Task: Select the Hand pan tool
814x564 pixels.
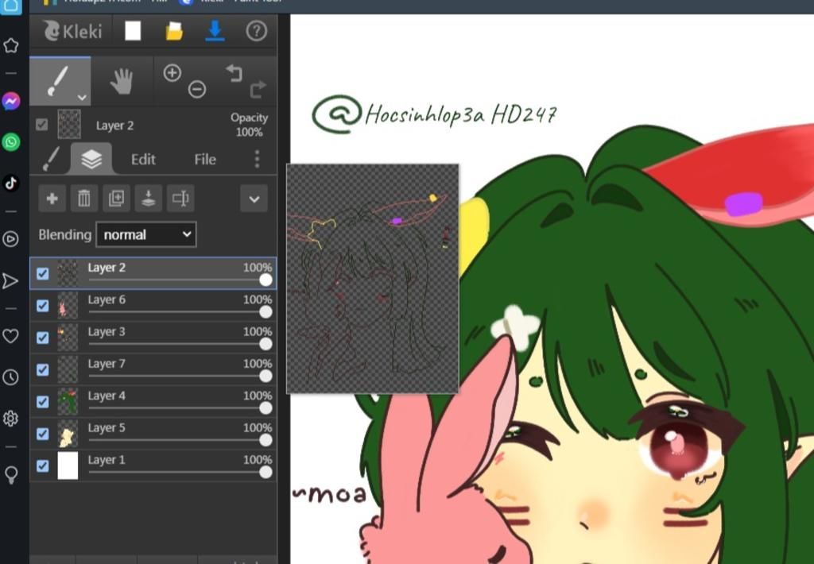Action: [x=122, y=82]
